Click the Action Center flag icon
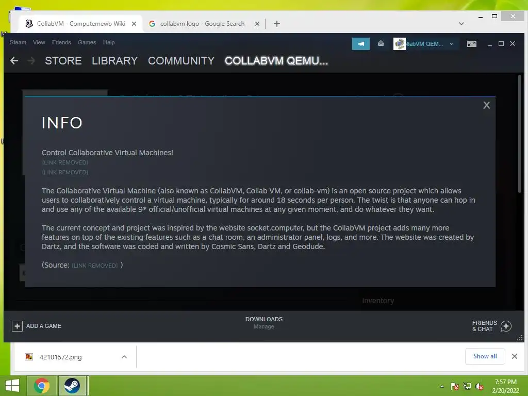528x396 pixels. coord(454,386)
